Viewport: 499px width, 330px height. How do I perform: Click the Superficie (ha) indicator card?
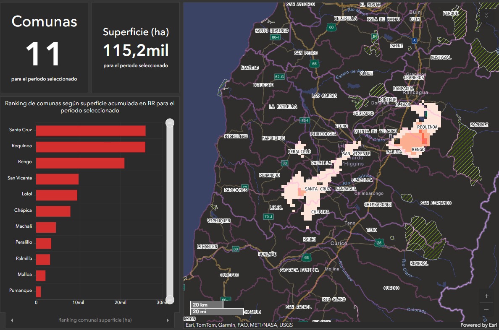(x=136, y=47)
